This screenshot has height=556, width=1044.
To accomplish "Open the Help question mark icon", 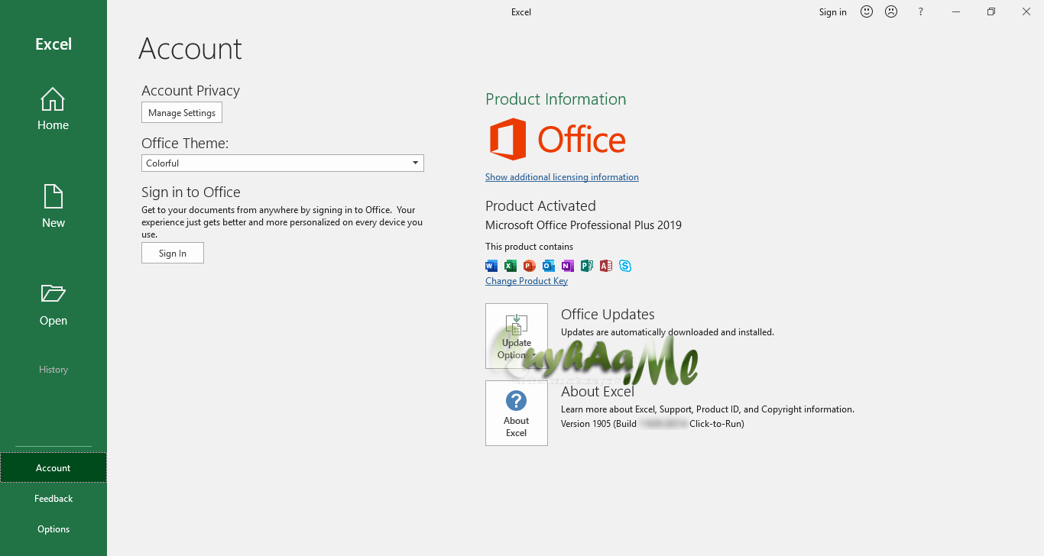I will click(x=921, y=11).
